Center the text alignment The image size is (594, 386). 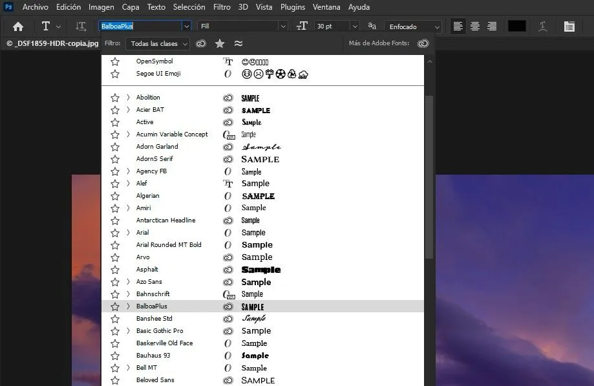474,26
